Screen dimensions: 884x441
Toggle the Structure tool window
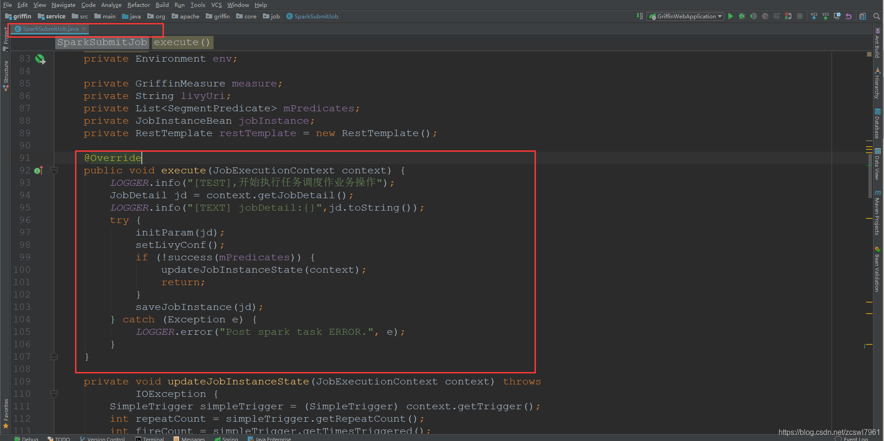6,75
